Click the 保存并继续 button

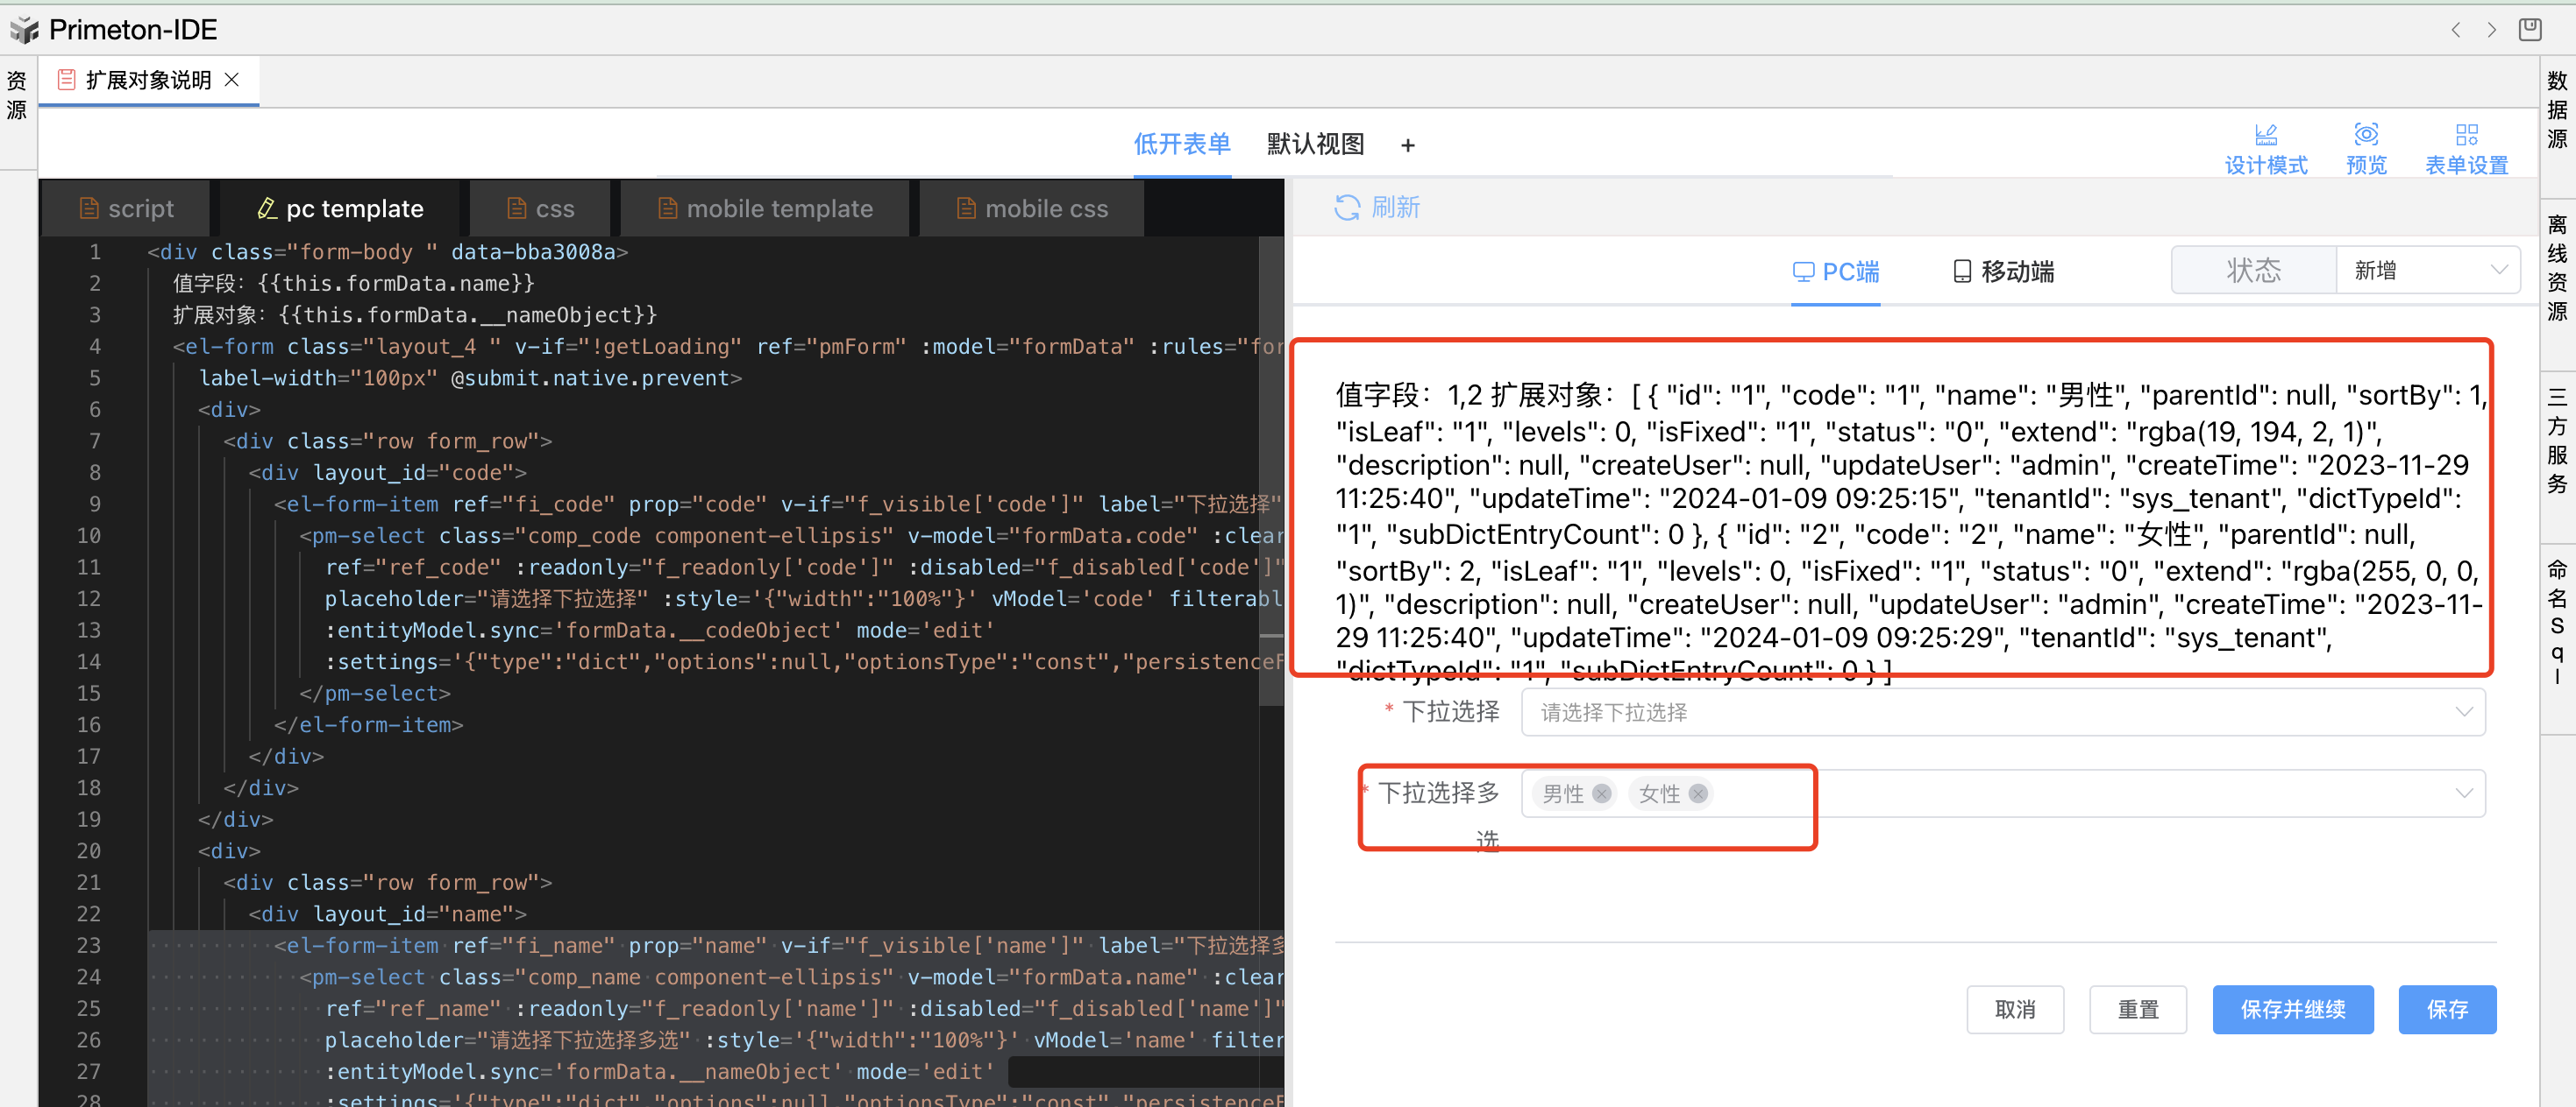(2292, 1009)
